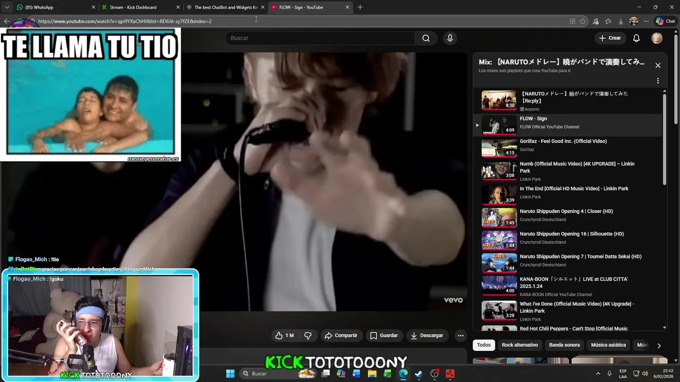This screenshot has height=382, width=680.
Task: Open Mix playlist options three-dot menu
Action: click(658, 81)
